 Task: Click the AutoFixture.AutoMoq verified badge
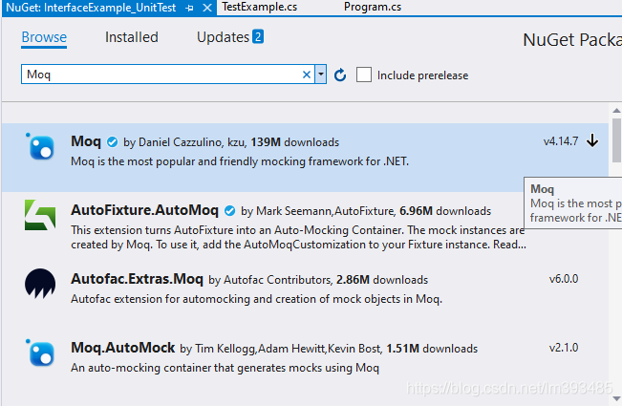(229, 210)
